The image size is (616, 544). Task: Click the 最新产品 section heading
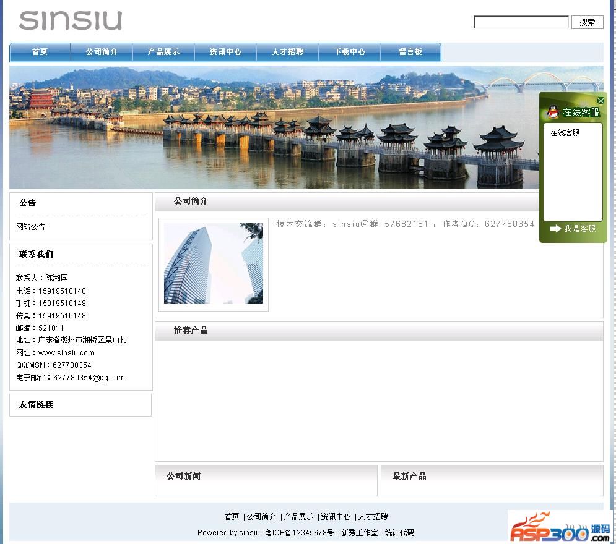409,476
